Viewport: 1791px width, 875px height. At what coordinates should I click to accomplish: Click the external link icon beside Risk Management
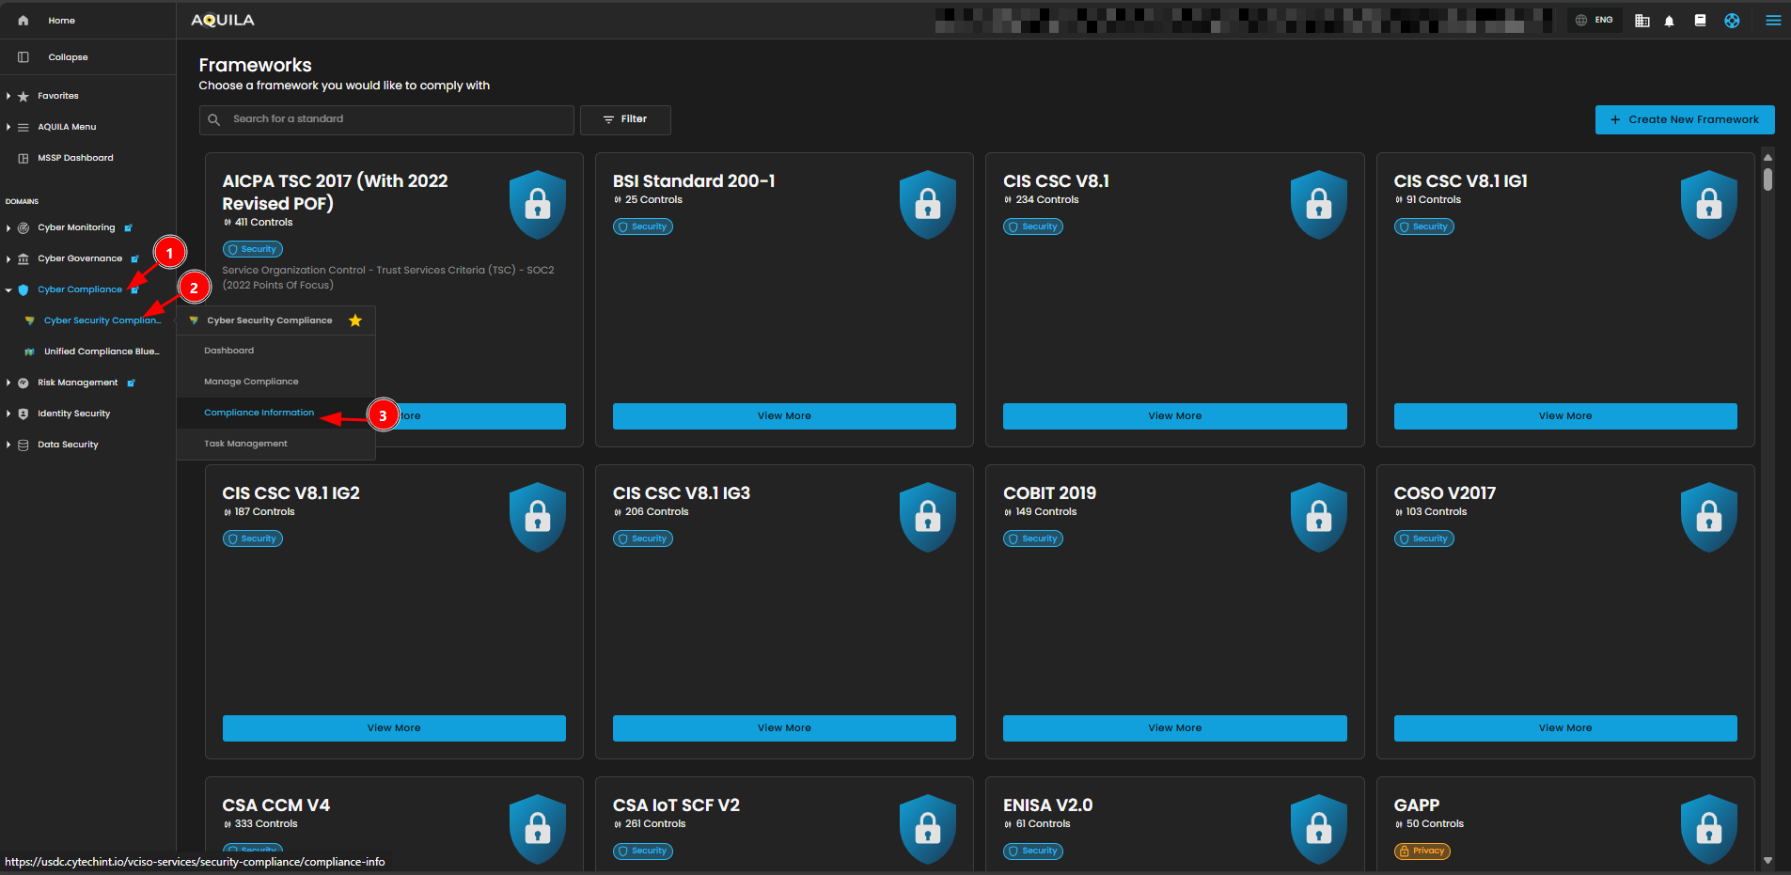[x=132, y=383]
